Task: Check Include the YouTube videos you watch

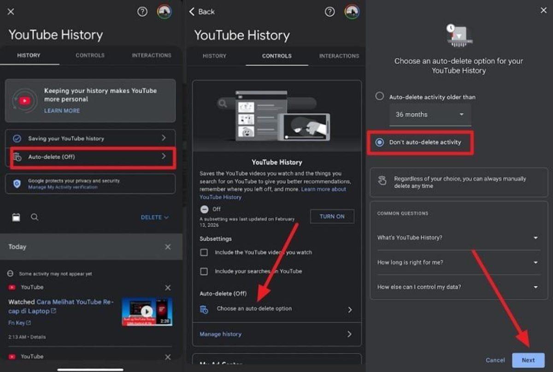Action: [x=204, y=252]
